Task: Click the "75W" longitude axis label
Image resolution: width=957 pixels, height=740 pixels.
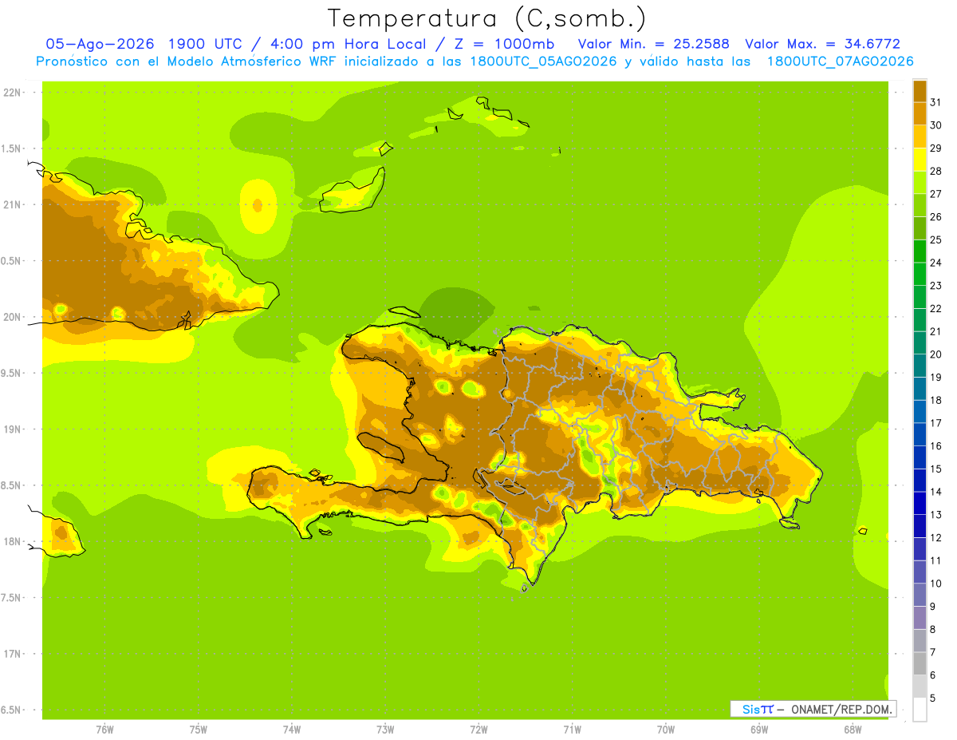Action: click(199, 730)
